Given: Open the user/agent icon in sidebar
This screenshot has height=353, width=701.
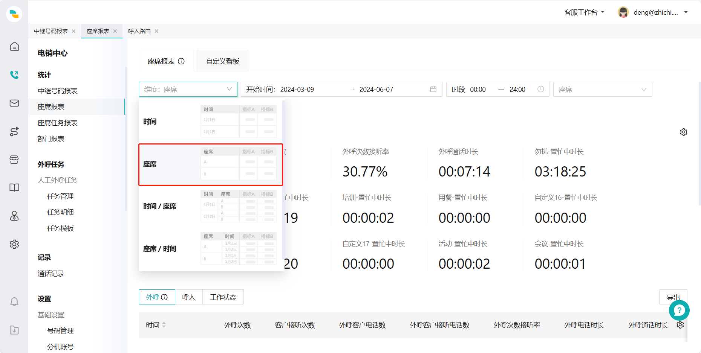Looking at the screenshot, I should [x=14, y=216].
